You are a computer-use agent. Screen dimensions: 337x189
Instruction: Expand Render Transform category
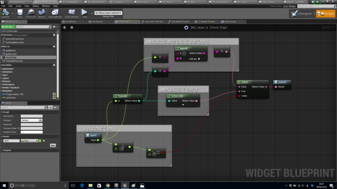coord(1,88)
